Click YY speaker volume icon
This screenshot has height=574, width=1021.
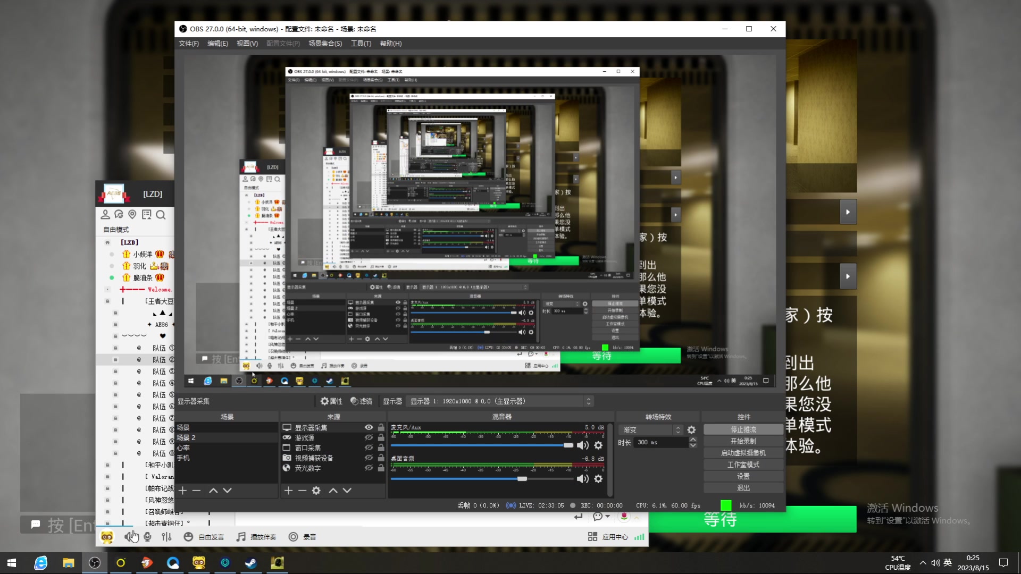(129, 537)
